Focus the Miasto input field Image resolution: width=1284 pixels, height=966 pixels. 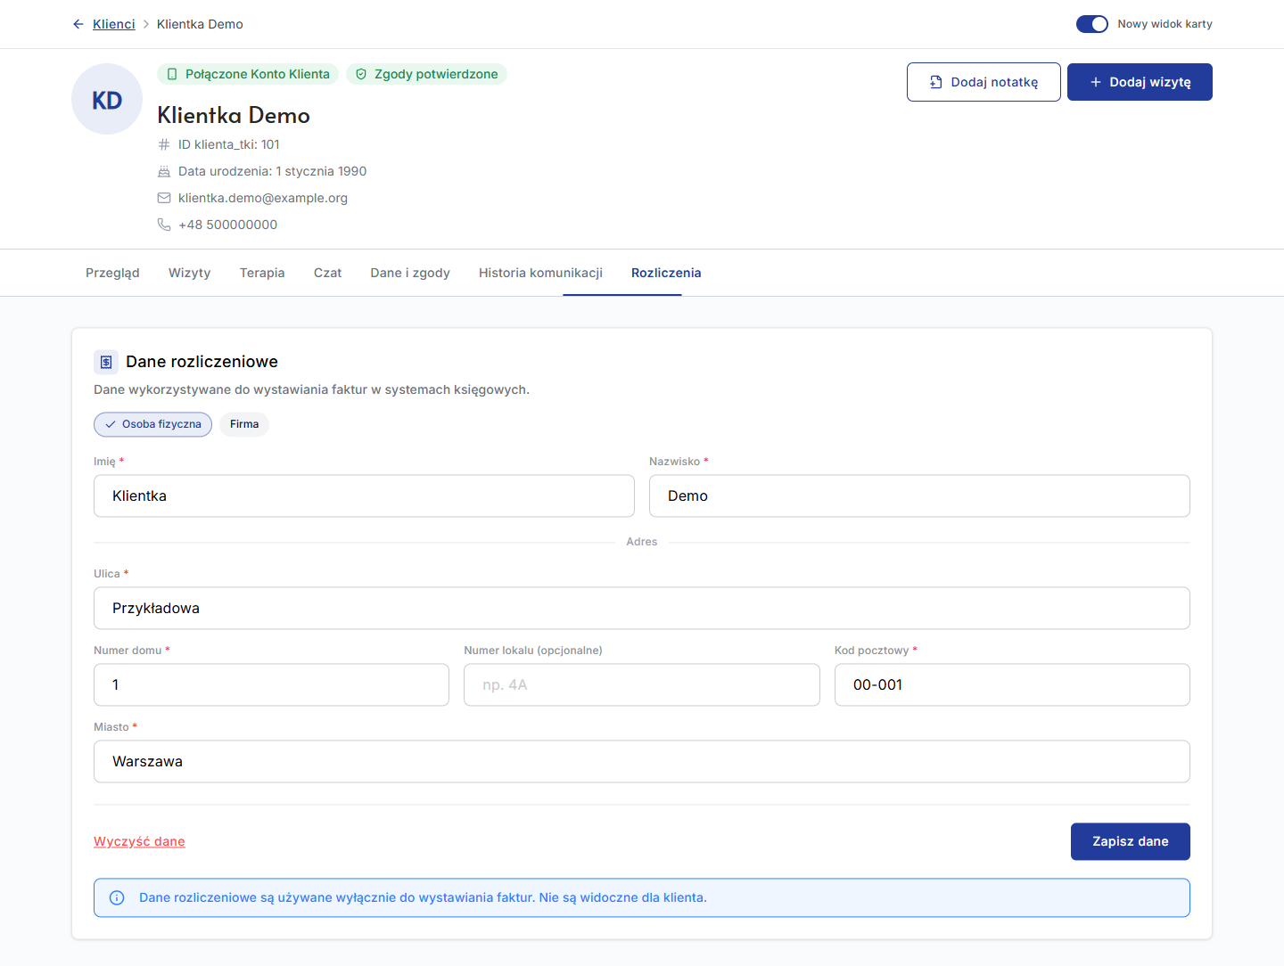(x=642, y=761)
